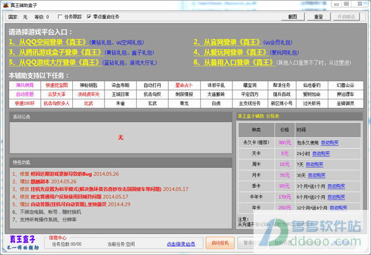Click the 当前任务:空闲 status text
Screen dimensions: 371x255
[x=121, y=244]
